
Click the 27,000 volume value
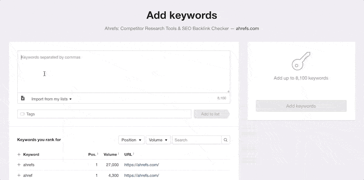pos(112,165)
